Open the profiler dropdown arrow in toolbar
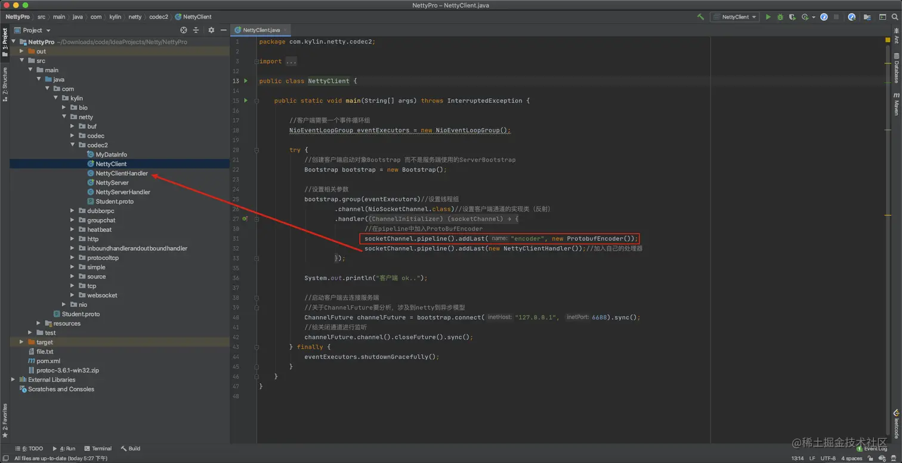The height and width of the screenshot is (463, 902). click(x=814, y=17)
